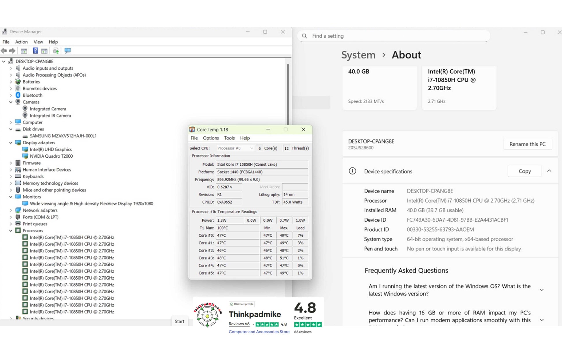Open the Action menu in Device Manager

[21, 42]
